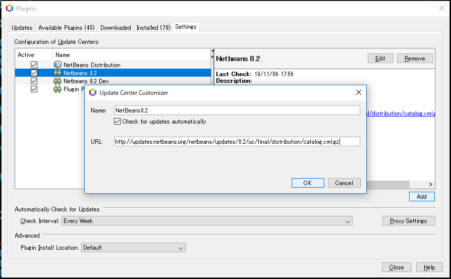Click the NetBeans logo in Plugins title bar

click(10, 9)
